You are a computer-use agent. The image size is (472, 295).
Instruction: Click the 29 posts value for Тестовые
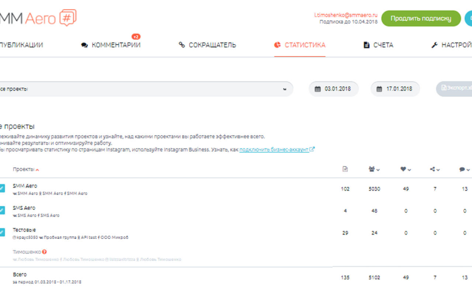[x=345, y=233]
